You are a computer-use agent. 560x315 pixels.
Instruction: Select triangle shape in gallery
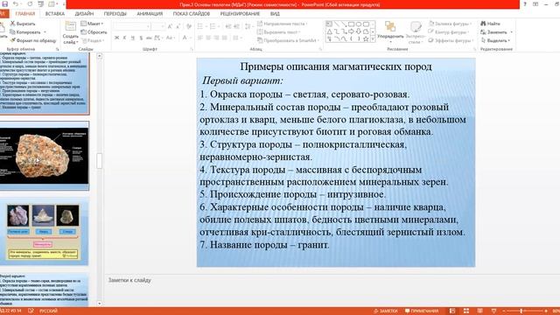click(329, 31)
